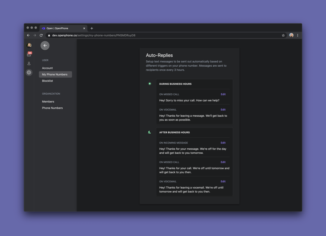Screen dimensions: 326x236
Task: Edit after-hours incoming message reply
Action: point(223,143)
